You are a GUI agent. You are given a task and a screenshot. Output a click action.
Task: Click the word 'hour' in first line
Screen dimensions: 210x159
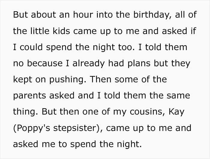pos(83,15)
